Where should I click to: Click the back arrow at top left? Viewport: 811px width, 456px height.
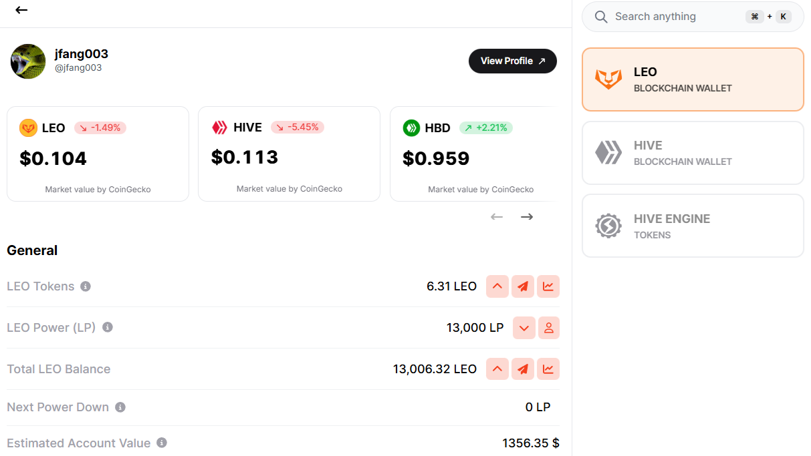[21, 10]
